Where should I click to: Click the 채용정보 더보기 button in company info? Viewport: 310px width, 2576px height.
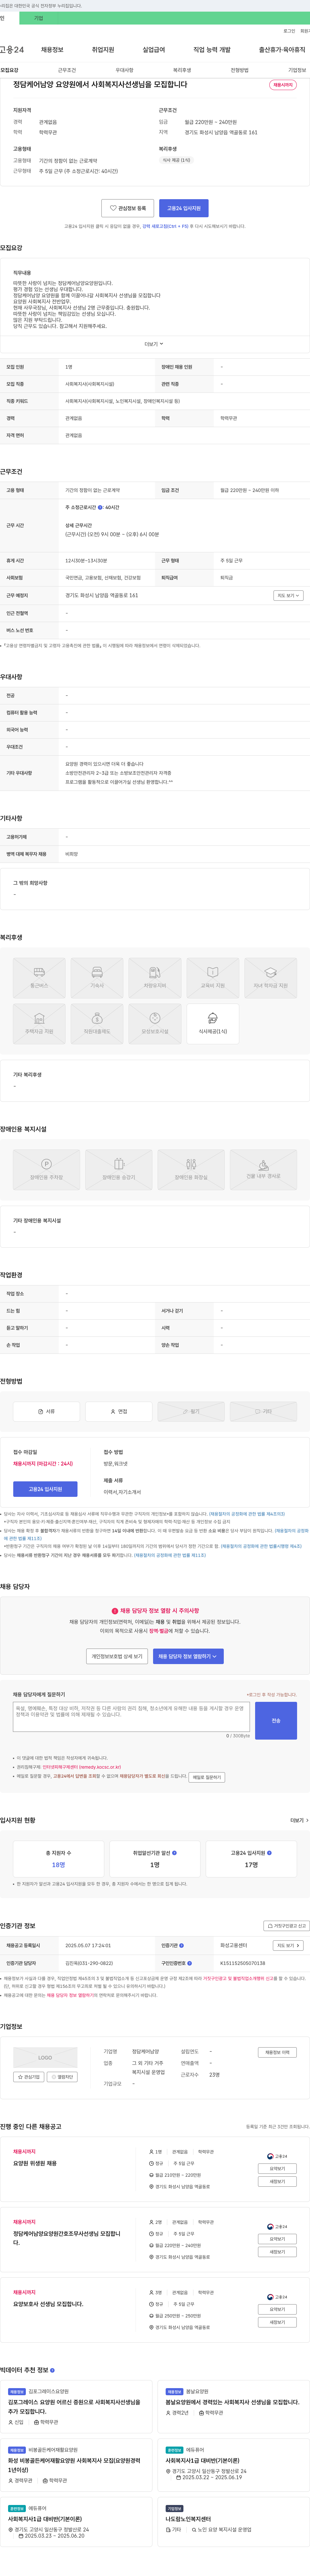tap(277, 2052)
